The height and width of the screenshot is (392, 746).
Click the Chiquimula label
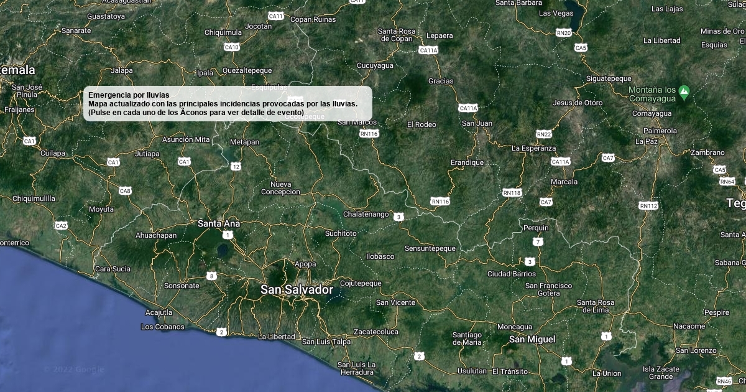(x=223, y=32)
